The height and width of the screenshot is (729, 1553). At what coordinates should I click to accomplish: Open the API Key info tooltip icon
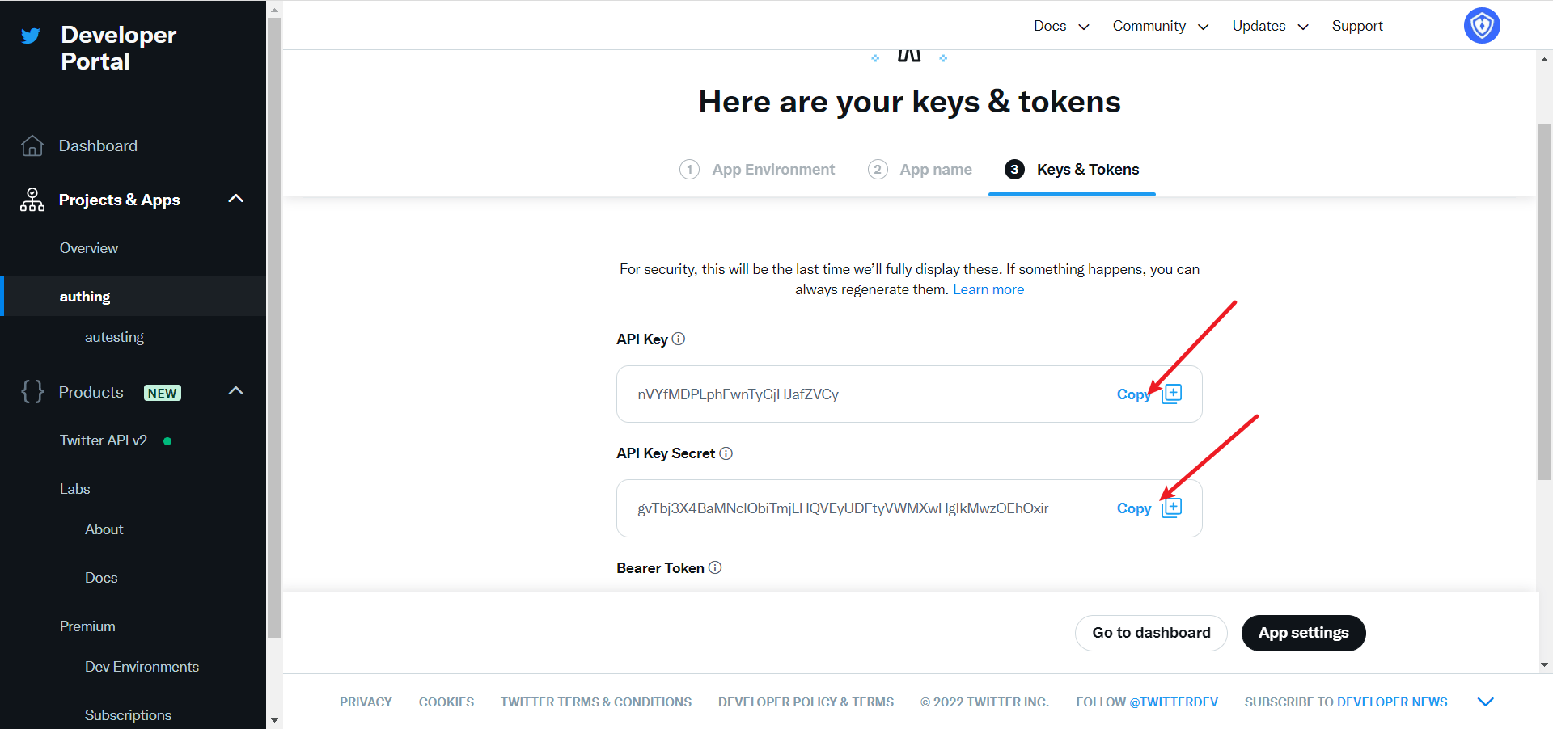pyautogui.click(x=679, y=339)
